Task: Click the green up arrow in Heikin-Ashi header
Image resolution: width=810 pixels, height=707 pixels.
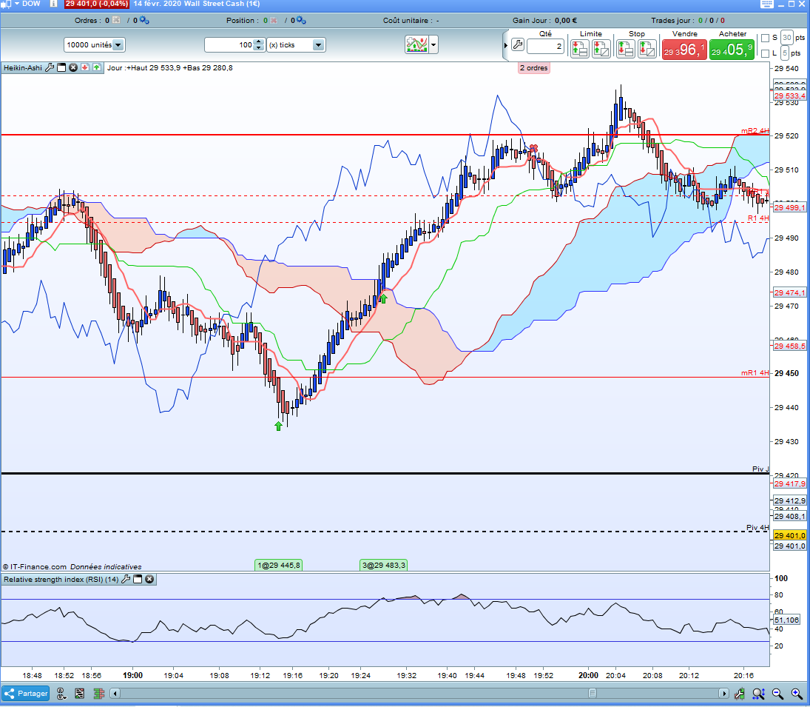Action: pos(96,67)
